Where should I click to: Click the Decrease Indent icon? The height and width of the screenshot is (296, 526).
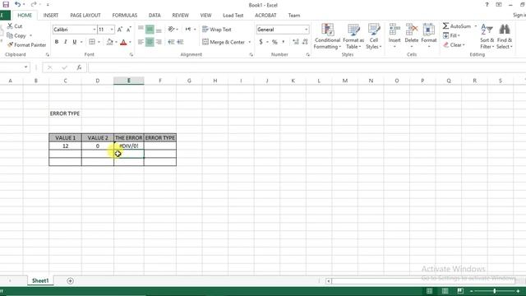pyautogui.click(x=171, y=42)
